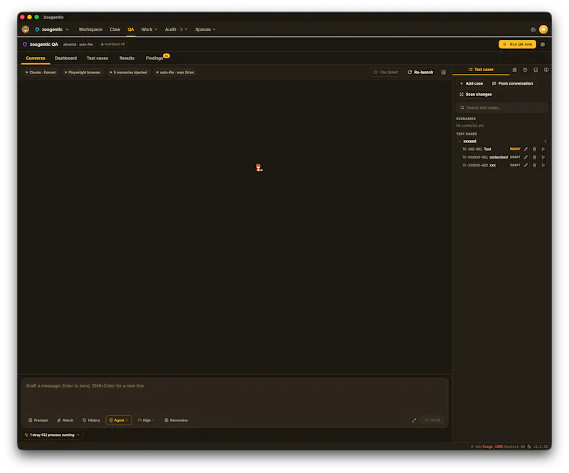Go to the Claw section
Viewport: 569px width, 473px height.
click(x=115, y=29)
